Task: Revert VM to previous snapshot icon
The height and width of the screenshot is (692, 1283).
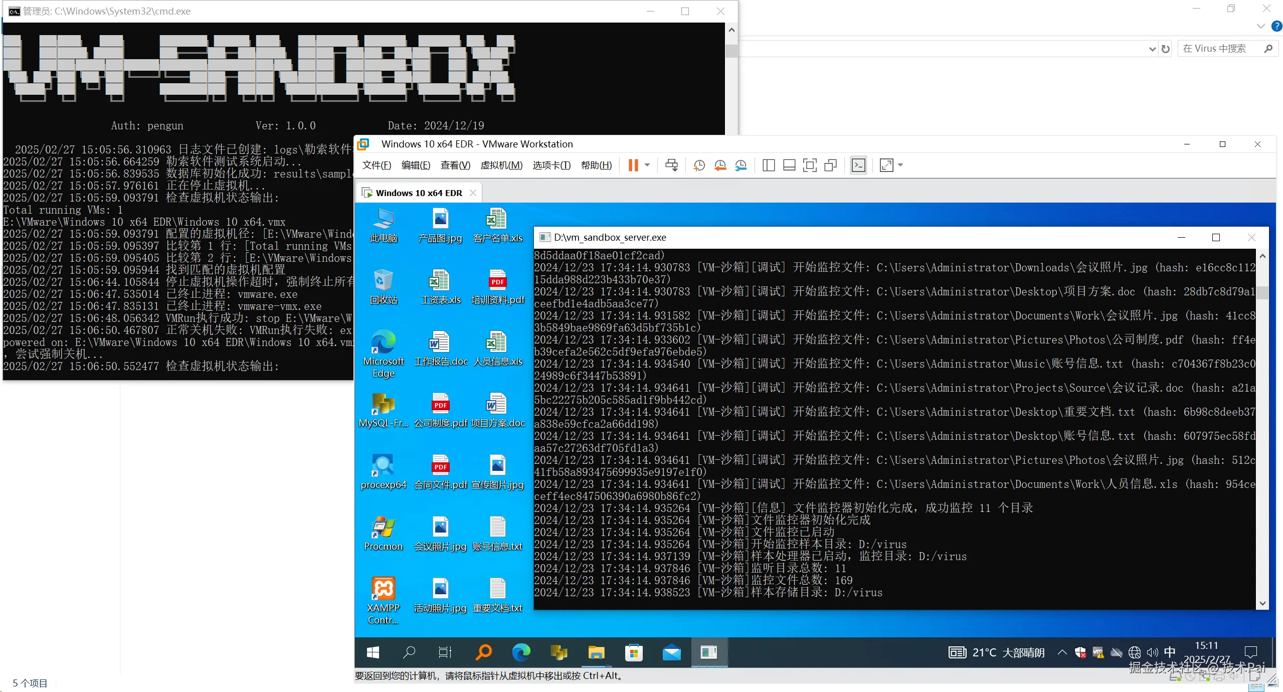Action: pos(720,165)
